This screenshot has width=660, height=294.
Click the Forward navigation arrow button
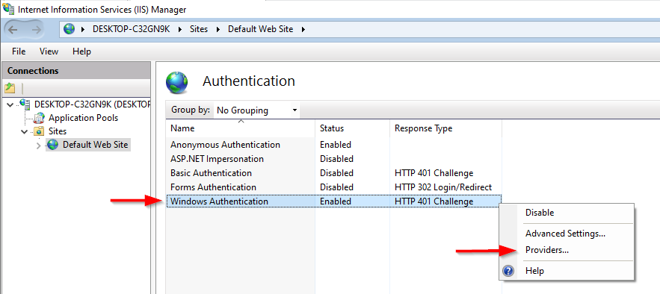point(37,29)
